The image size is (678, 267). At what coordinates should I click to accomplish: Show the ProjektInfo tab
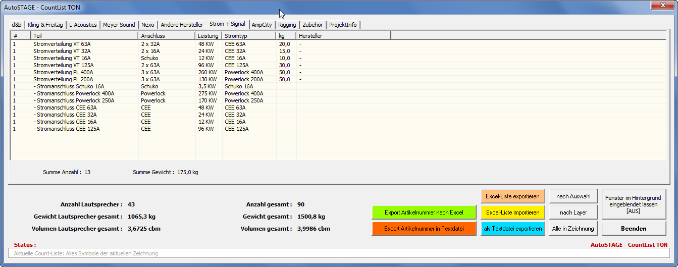point(343,25)
